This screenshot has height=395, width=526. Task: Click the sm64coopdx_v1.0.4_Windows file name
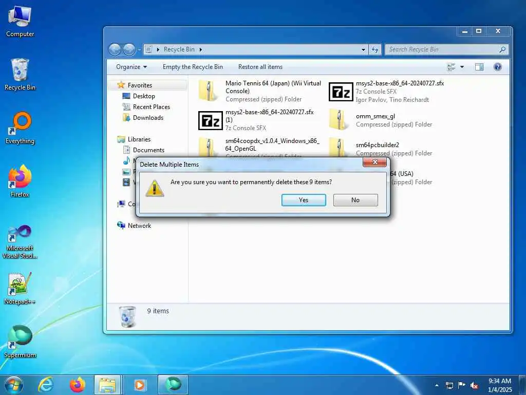pyautogui.click(x=272, y=145)
